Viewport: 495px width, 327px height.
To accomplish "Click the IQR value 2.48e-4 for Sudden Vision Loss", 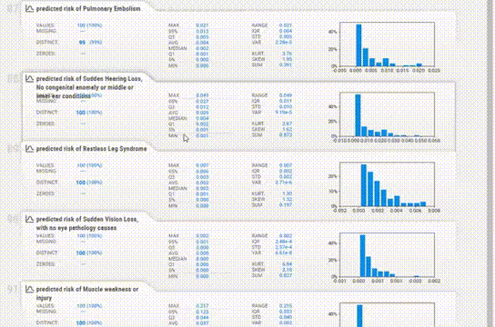I will point(284,242).
